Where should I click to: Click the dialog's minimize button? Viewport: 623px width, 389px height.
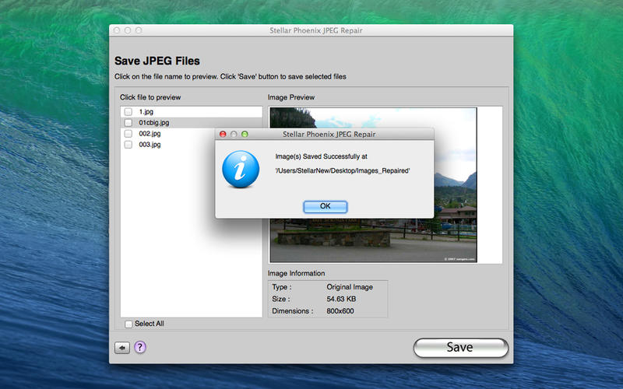coord(234,134)
